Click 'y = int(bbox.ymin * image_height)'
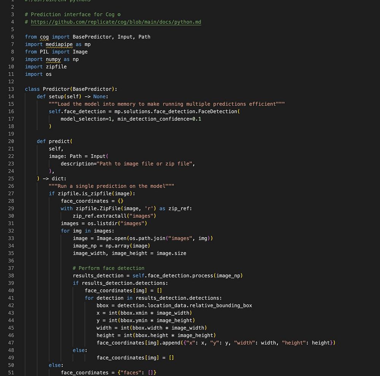 click(146, 320)
